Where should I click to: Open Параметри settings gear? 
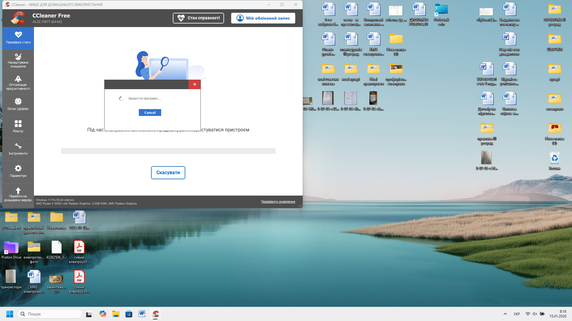point(18,171)
